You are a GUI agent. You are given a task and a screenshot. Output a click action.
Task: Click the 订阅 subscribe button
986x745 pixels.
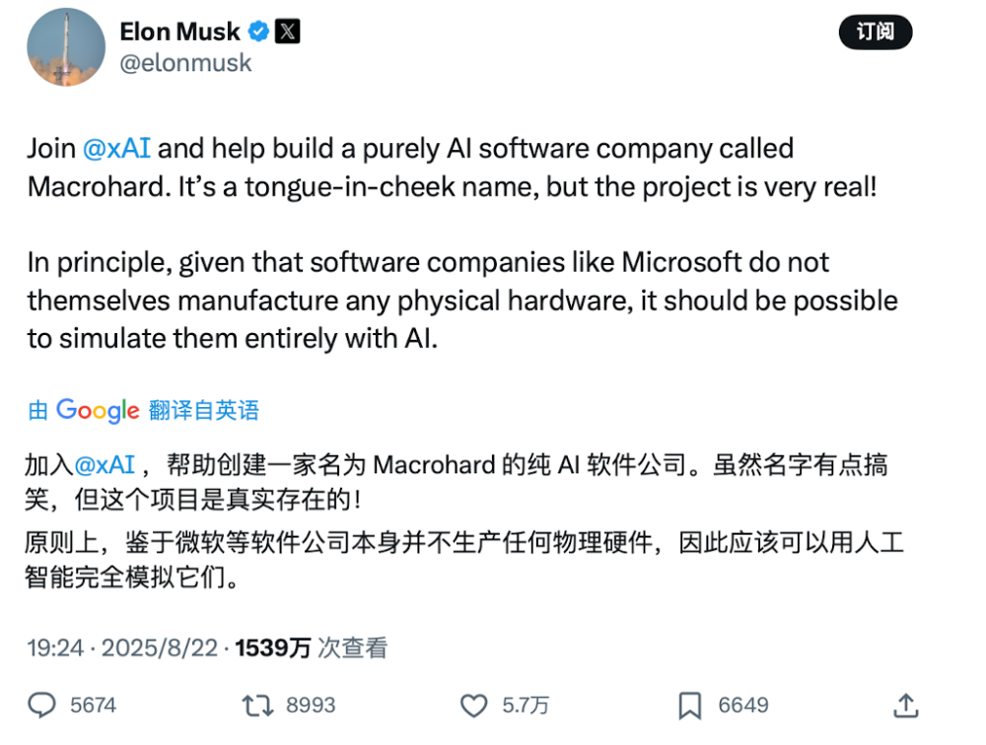click(875, 32)
